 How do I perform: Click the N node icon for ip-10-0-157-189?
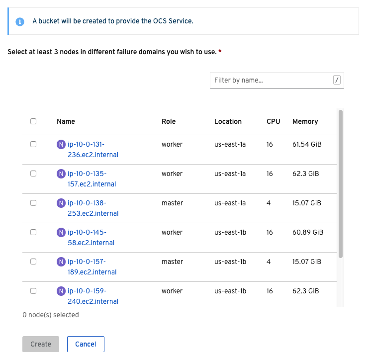[x=61, y=262]
